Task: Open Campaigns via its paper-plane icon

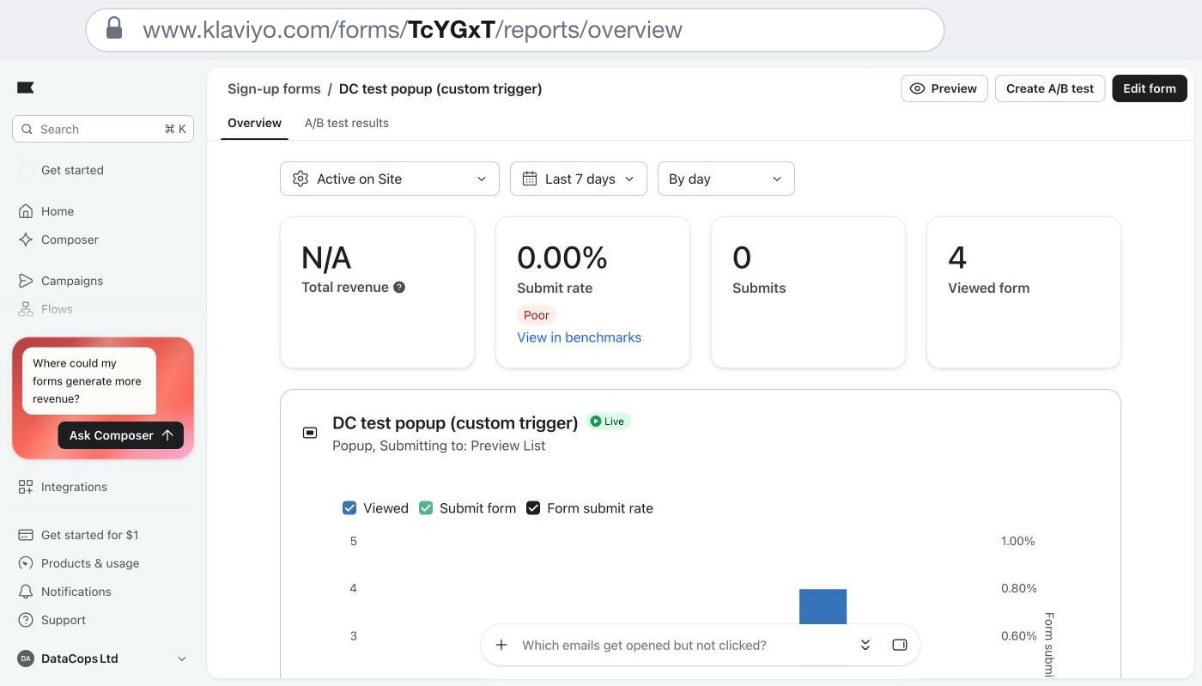Action: pyautogui.click(x=26, y=281)
